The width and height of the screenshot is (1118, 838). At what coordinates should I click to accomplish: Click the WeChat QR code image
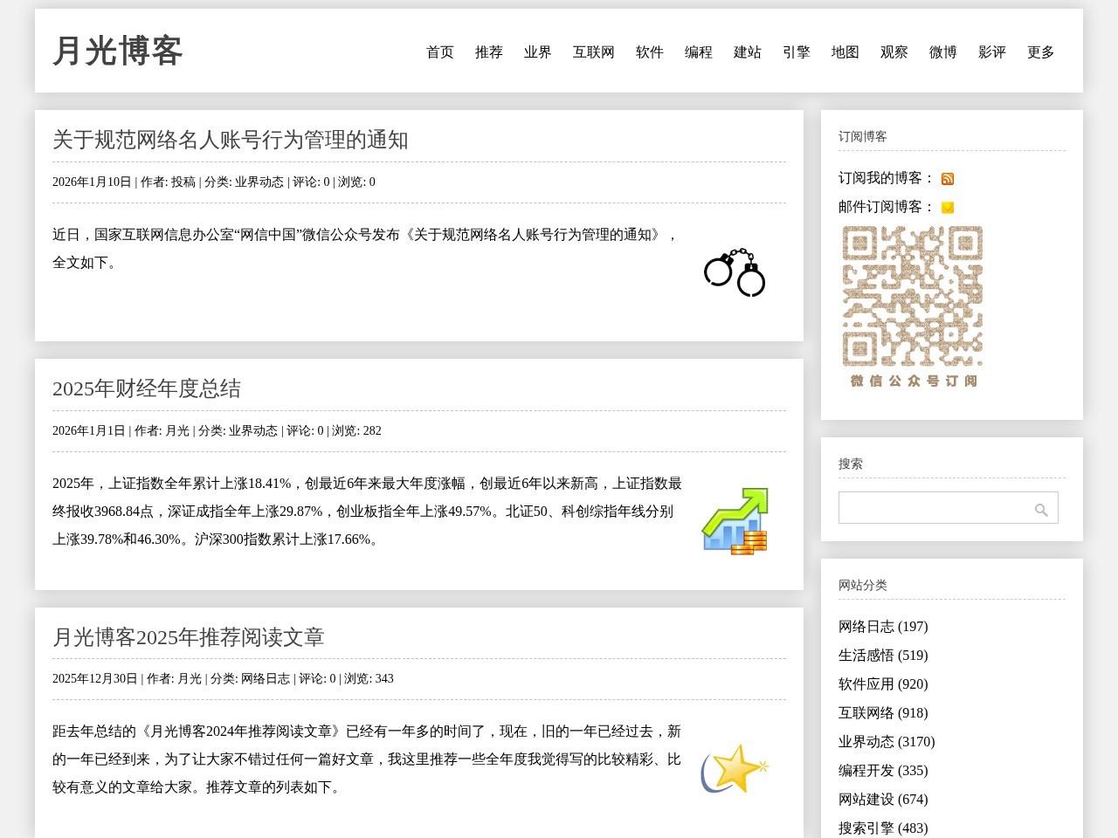[x=913, y=306]
